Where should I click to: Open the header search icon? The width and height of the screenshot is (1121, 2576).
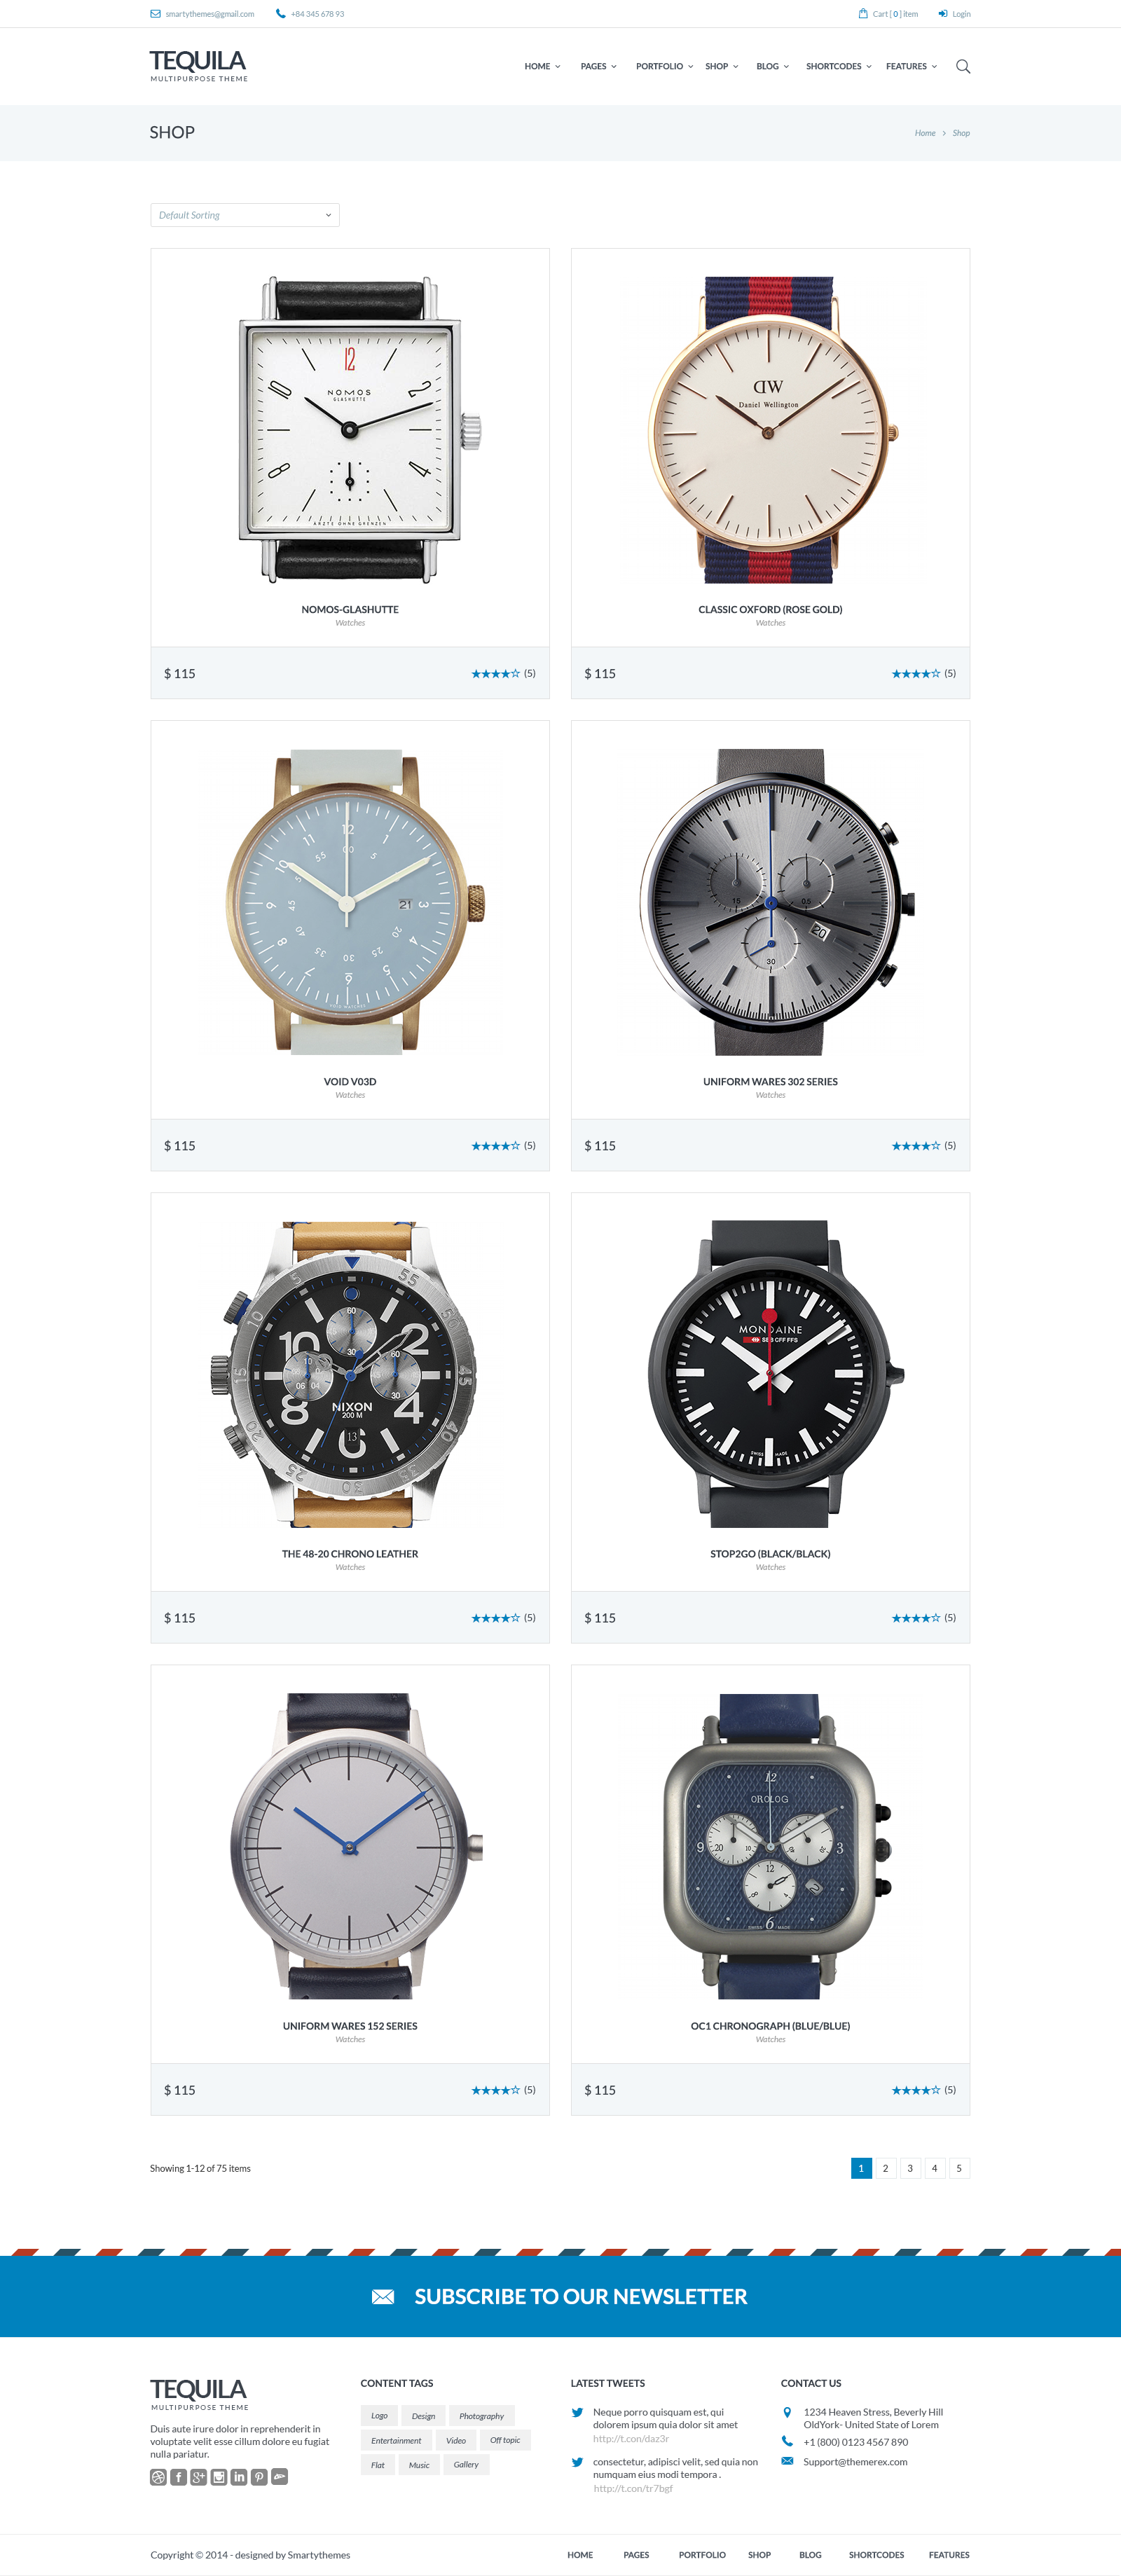point(963,66)
